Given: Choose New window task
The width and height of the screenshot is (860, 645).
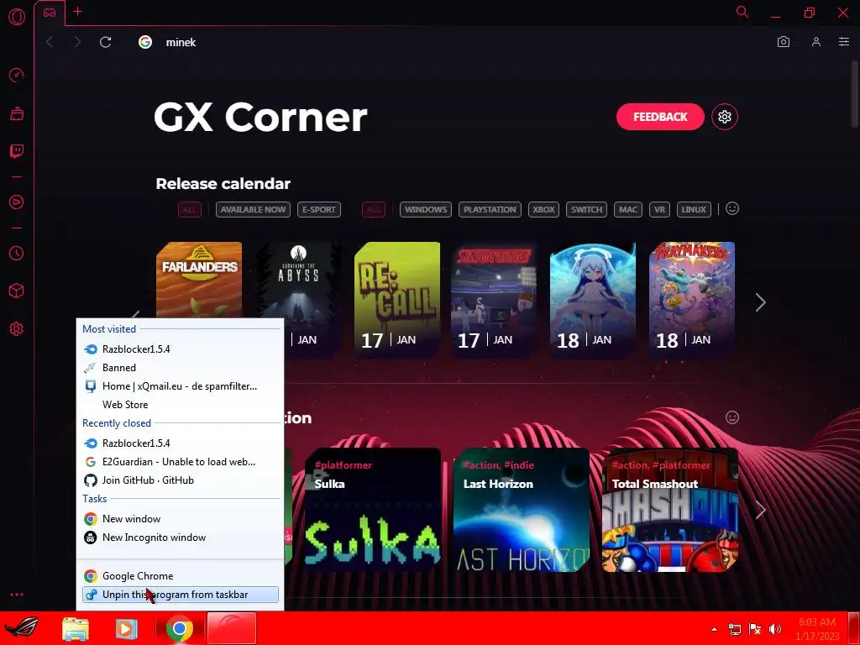Looking at the screenshot, I should coord(180,519).
